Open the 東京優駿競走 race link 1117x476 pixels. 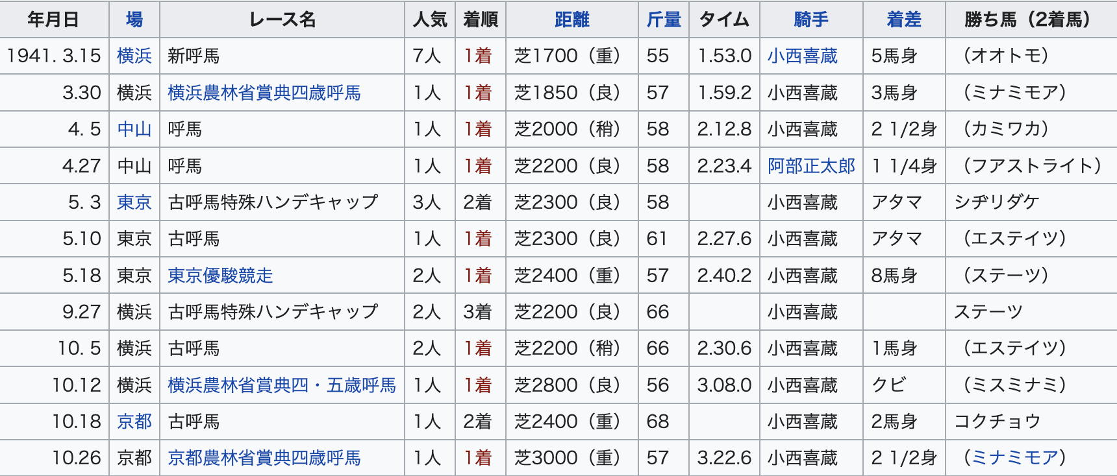(x=220, y=276)
